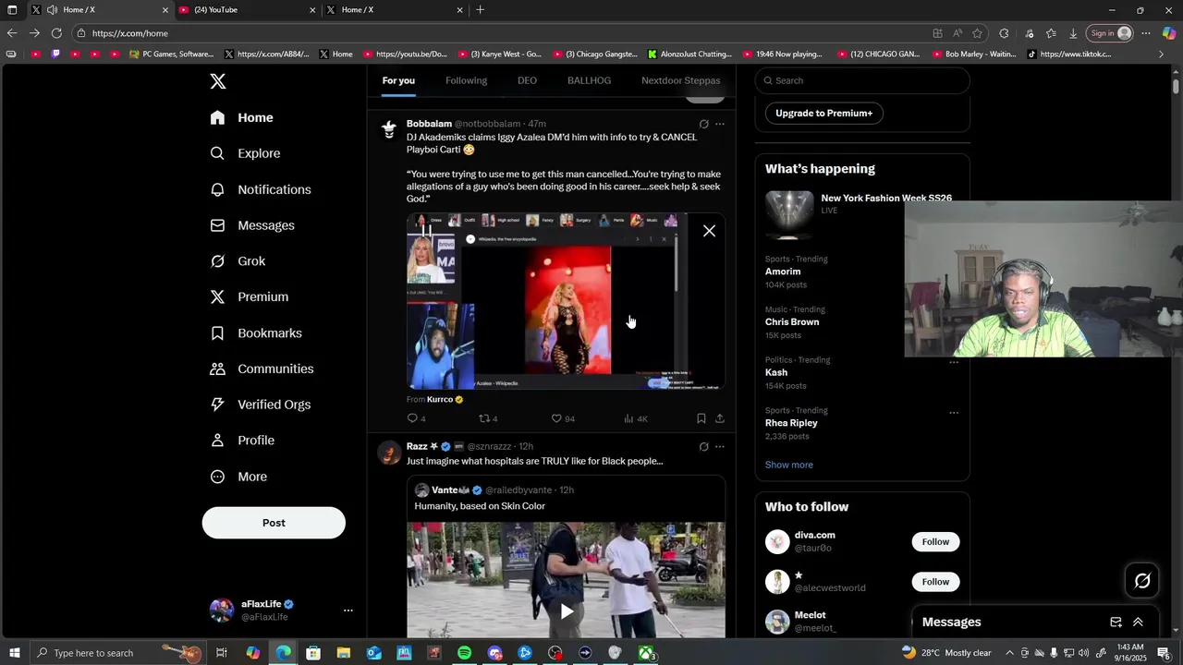This screenshot has height=665, width=1183.
Task: Open new browser tab
Action: (x=480, y=10)
